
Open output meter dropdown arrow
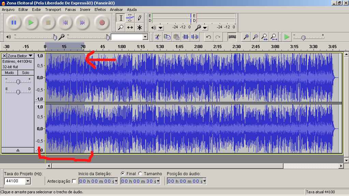[x=160, y=28]
